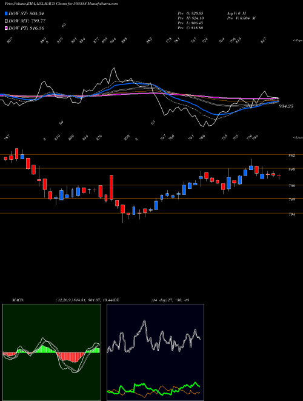The width and height of the screenshot is (303, 401).
Task: Click the 790 price level label
Action: pyautogui.click(x=292, y=186)
